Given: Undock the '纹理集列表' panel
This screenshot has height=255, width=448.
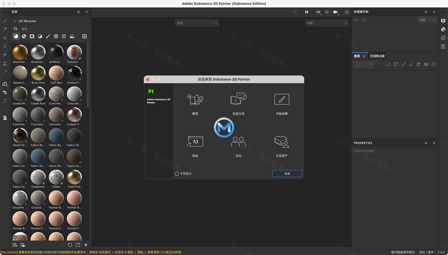Looking at the screenshot, I should 426,12.
